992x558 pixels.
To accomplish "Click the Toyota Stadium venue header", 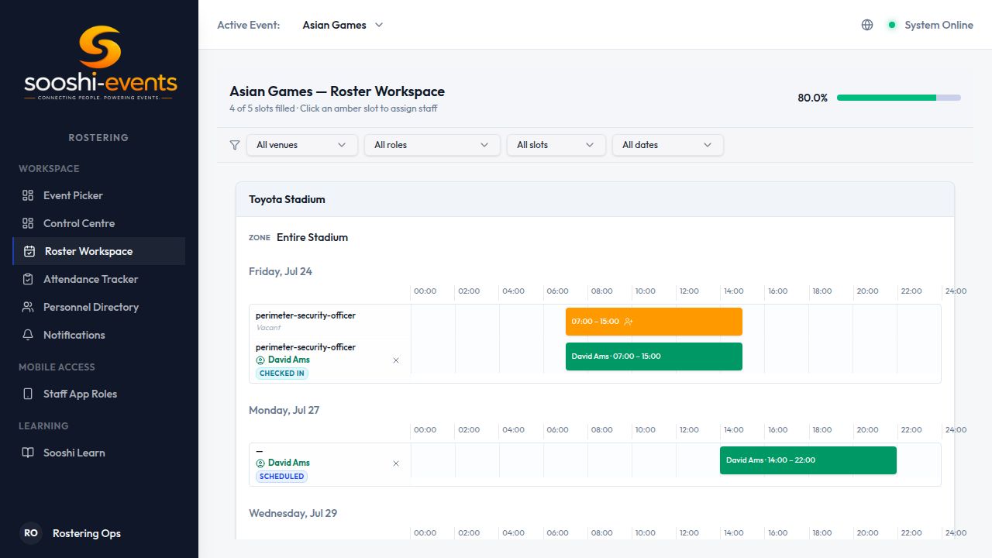I will (x=595, y=199).
